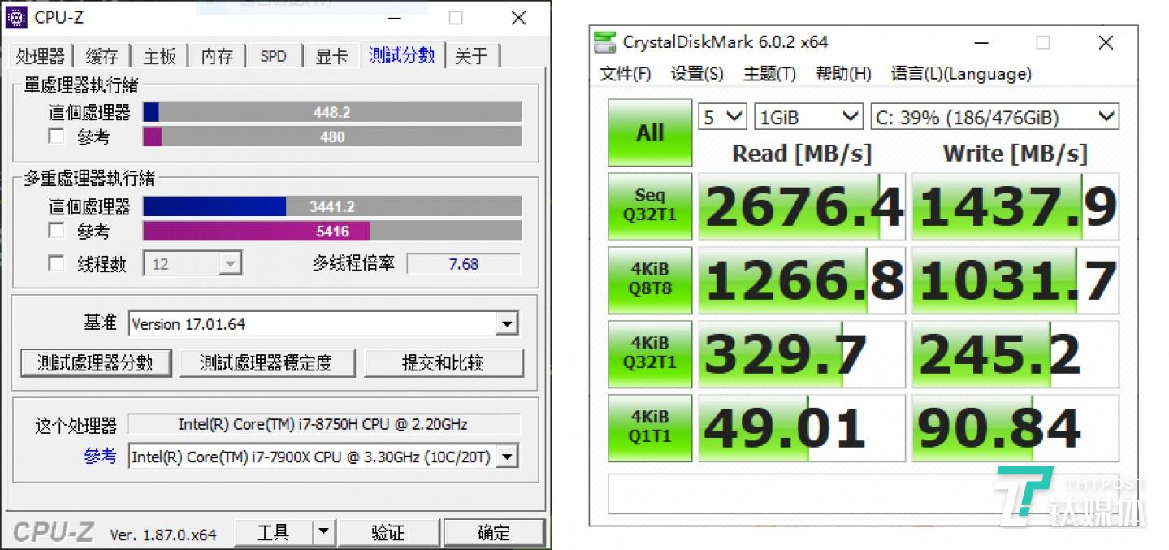Click 4KiB Q32T1 write result 245.2
Image resolution: width=1169 pixels, height=550 pixels.
1015,354
